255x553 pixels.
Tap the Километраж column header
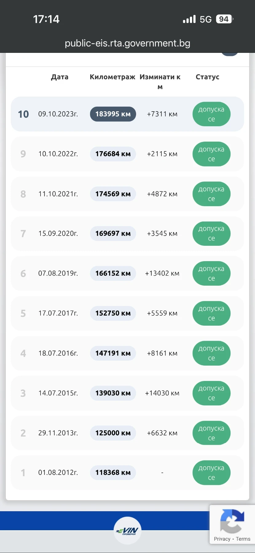112,77
